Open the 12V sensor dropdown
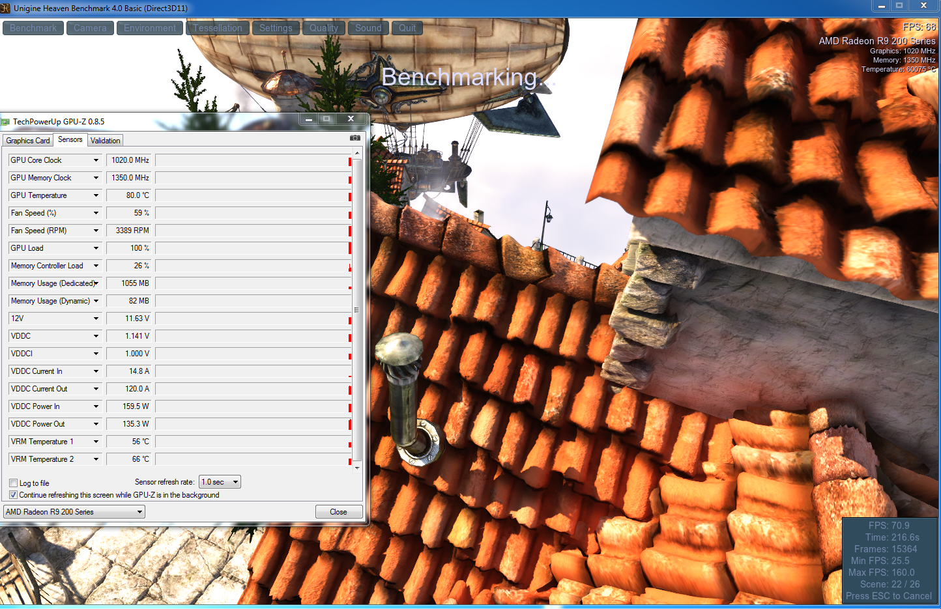 [96, 319]
